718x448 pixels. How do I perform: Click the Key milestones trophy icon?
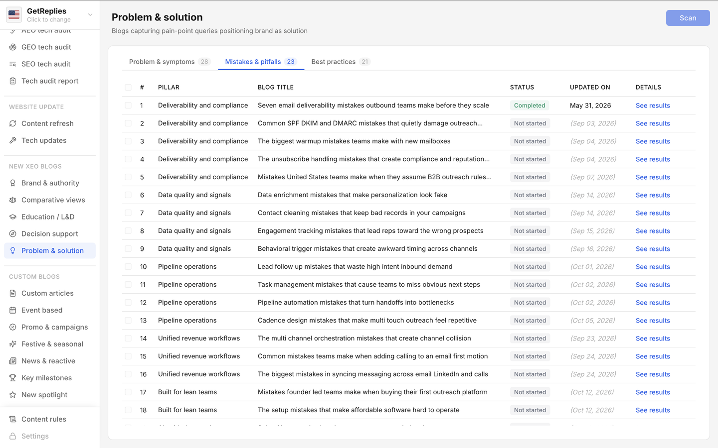pyautogui.click(x=13, y=378)
